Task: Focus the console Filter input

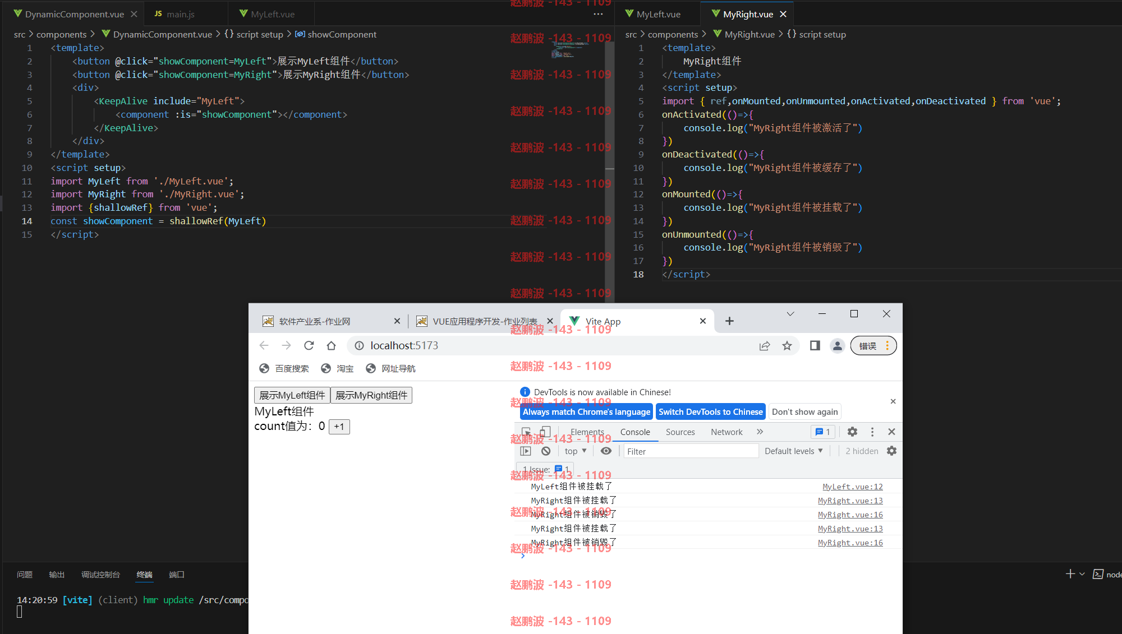Action: 691,451
